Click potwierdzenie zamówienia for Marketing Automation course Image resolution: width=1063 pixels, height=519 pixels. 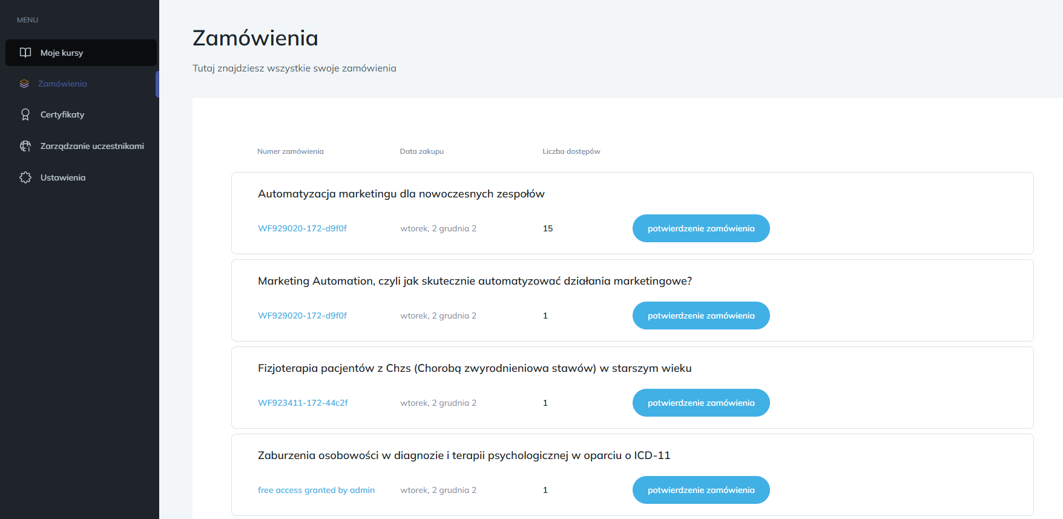tap(700, 316)
